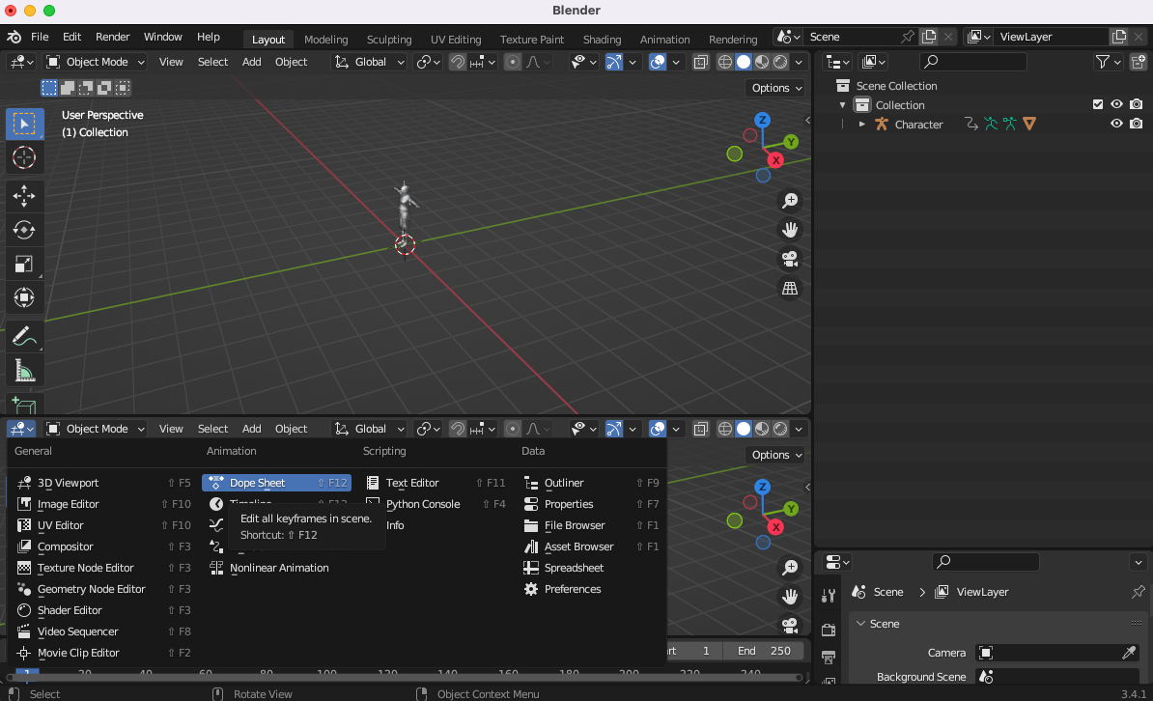This screenshot has width=1153, height=701.
Task: Select the Measure tool
Action: [x=24, y=370]
